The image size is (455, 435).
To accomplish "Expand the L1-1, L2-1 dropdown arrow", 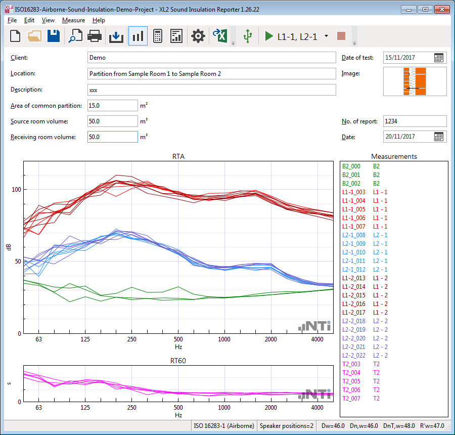I will coord(326,36).
